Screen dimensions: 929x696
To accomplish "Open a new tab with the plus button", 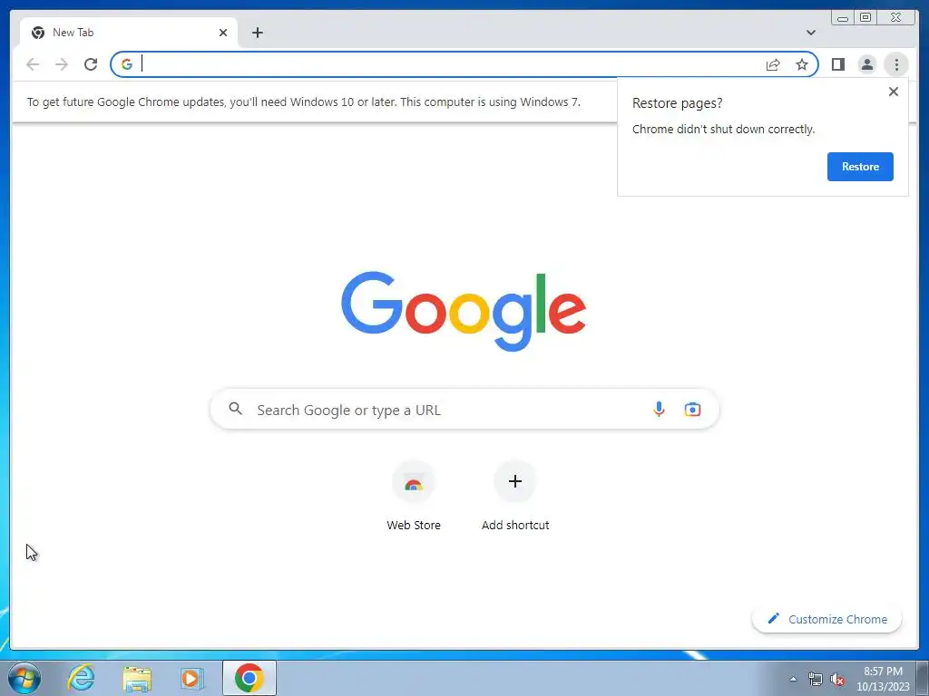I will (257, 33).
